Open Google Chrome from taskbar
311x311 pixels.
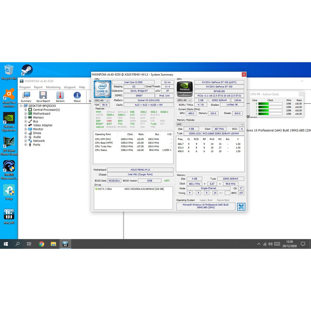[42, 244]
